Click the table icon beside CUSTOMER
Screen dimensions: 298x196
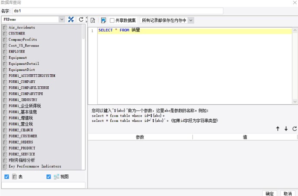tap(5, 34)
